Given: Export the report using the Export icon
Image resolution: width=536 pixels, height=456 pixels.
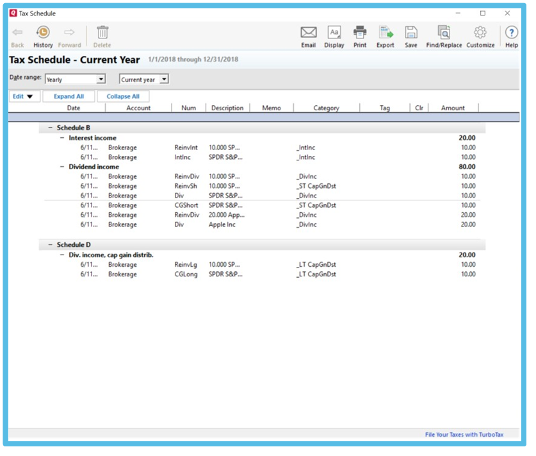Looking at the screenshot, I should pyautogui.click(x=386, y=33).
